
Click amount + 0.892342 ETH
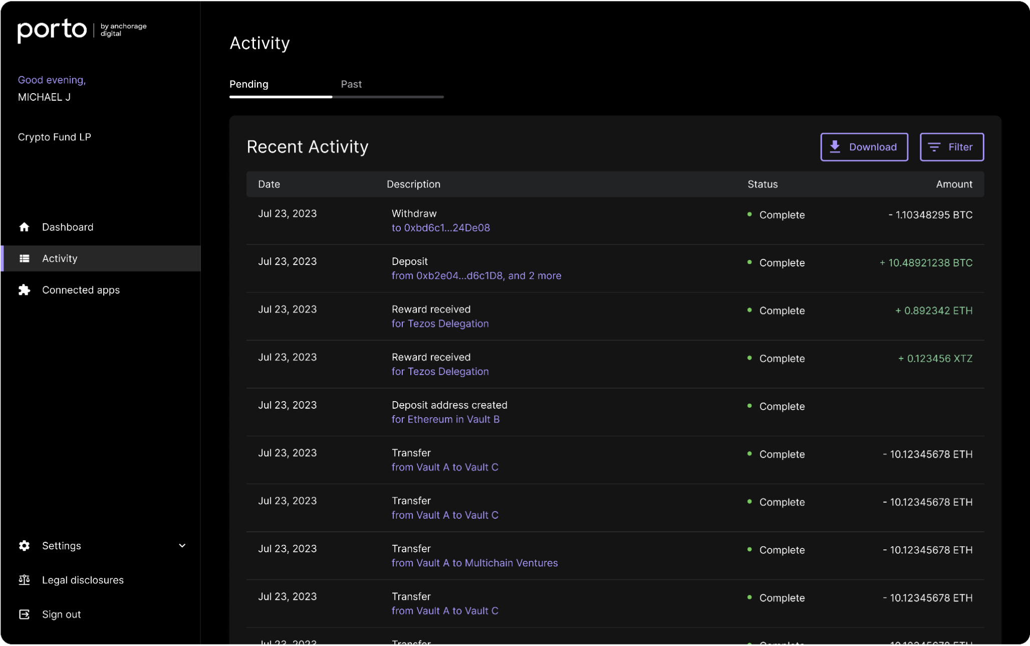point(934,310)
